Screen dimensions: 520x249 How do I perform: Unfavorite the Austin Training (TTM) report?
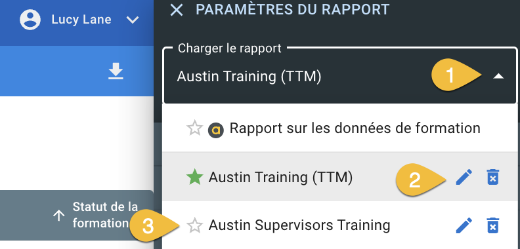tap(194, 177)
